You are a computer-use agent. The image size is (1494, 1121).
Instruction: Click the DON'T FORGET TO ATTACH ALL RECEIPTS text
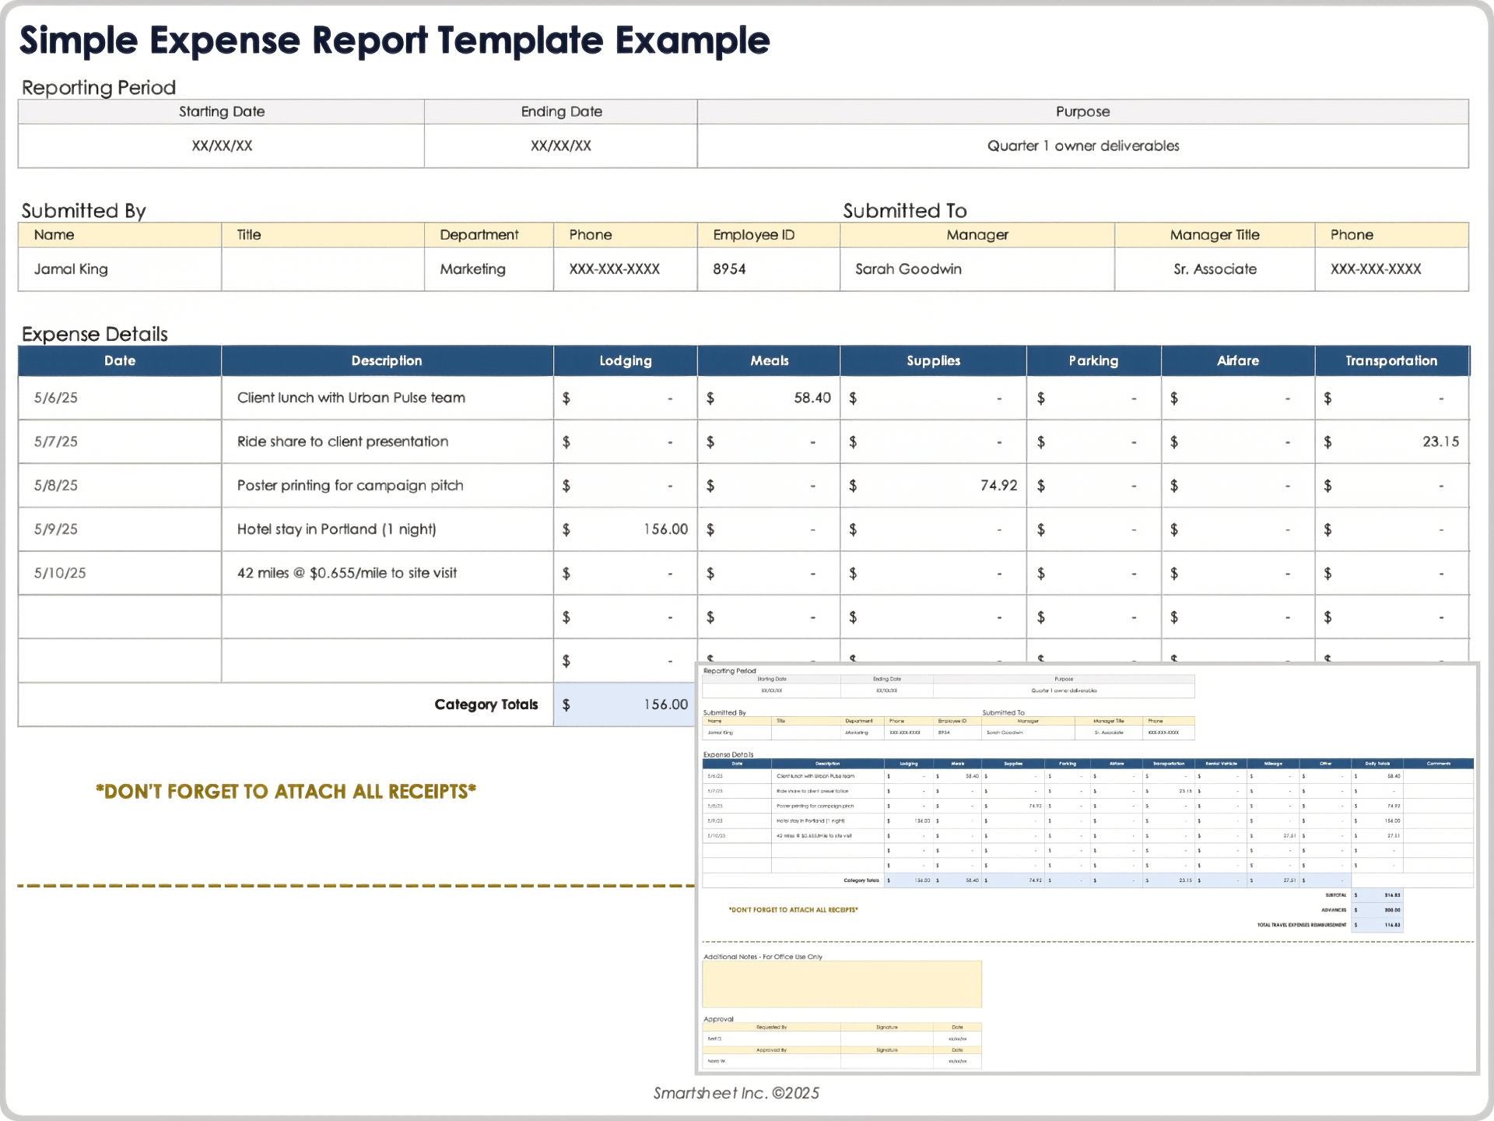pos(286,791)
